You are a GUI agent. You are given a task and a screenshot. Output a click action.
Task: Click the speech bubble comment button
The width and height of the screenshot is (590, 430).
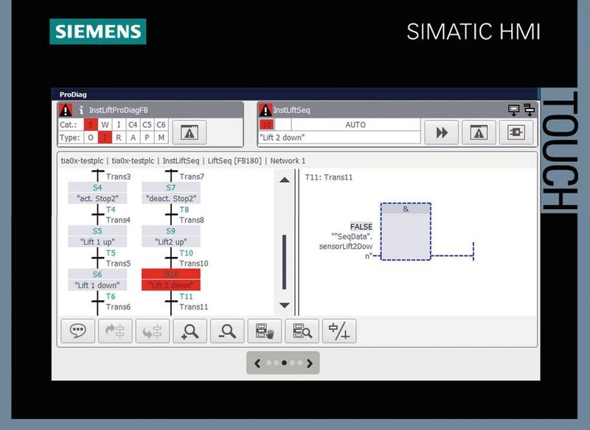[78, 331]
